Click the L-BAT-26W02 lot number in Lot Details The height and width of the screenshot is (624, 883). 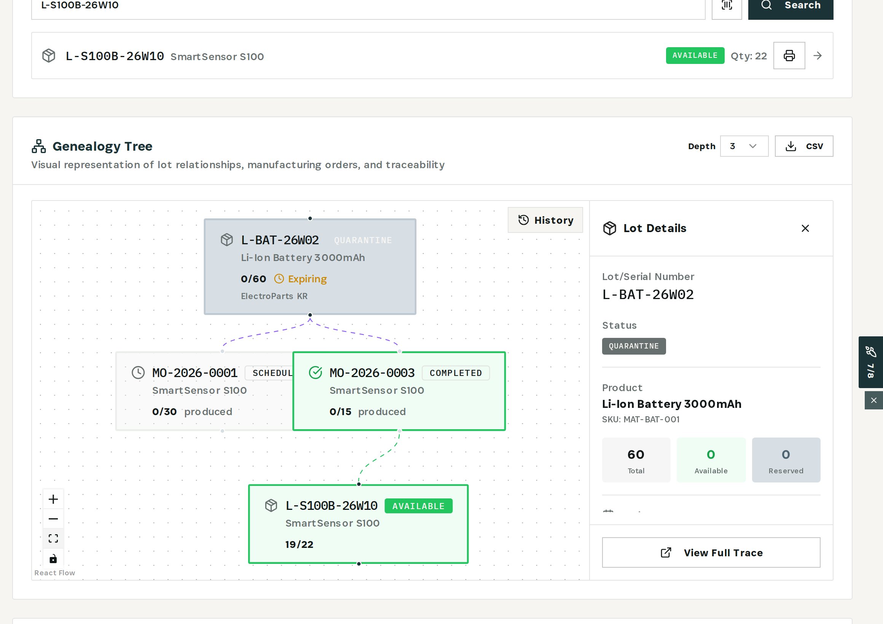(648, 294)
